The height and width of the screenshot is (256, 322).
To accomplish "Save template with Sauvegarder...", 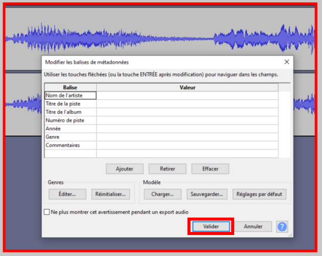I will (206, 194).
